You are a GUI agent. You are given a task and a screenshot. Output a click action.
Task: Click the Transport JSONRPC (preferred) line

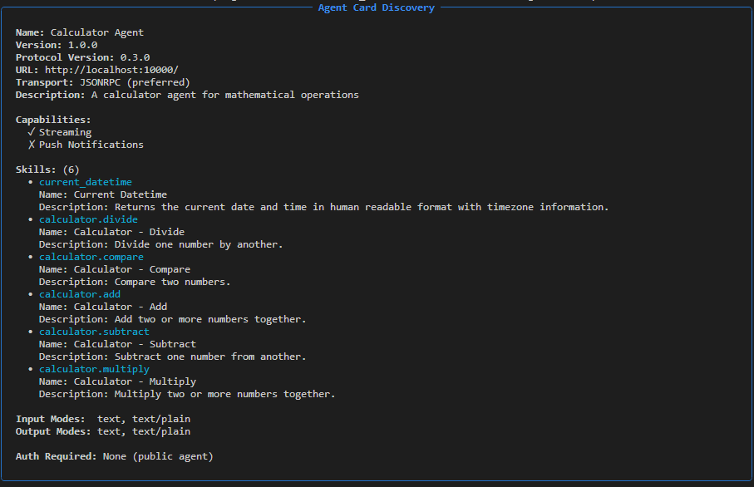pos(102,82)
